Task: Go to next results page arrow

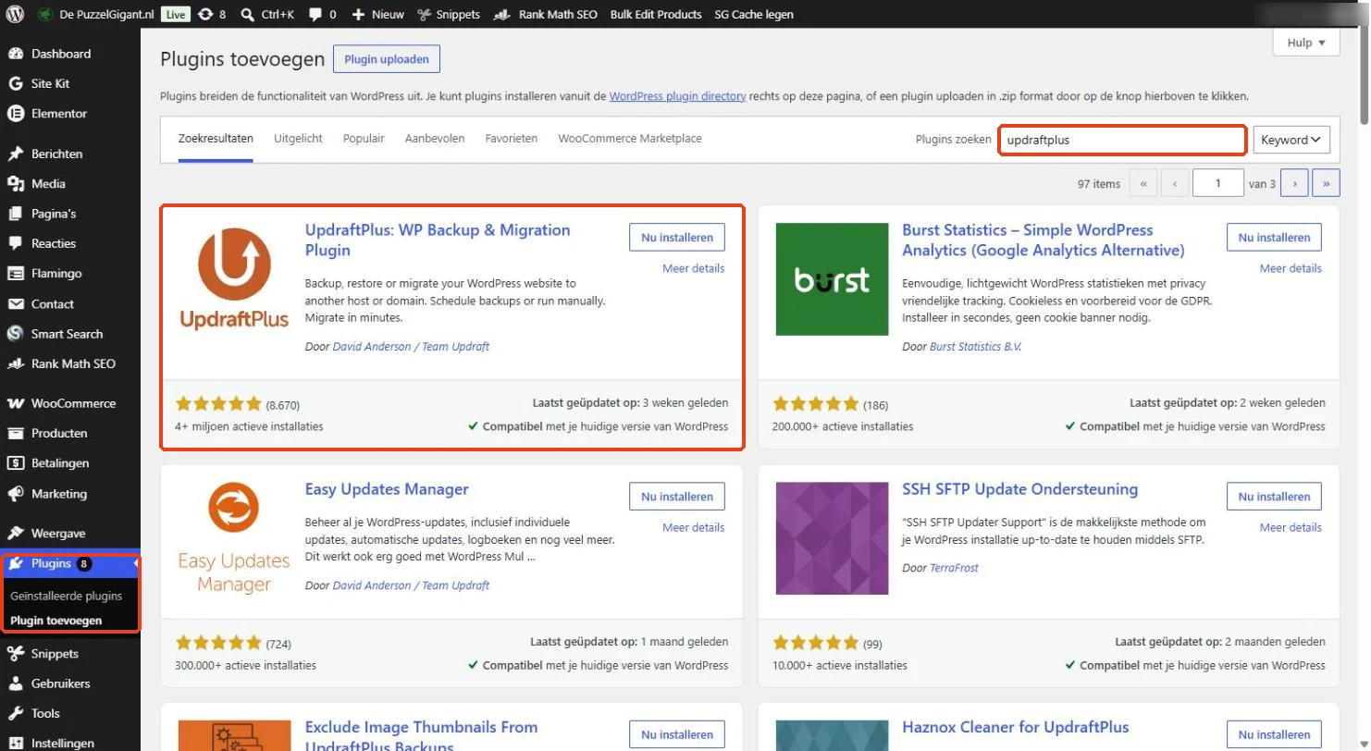Action: (1294, 183)
